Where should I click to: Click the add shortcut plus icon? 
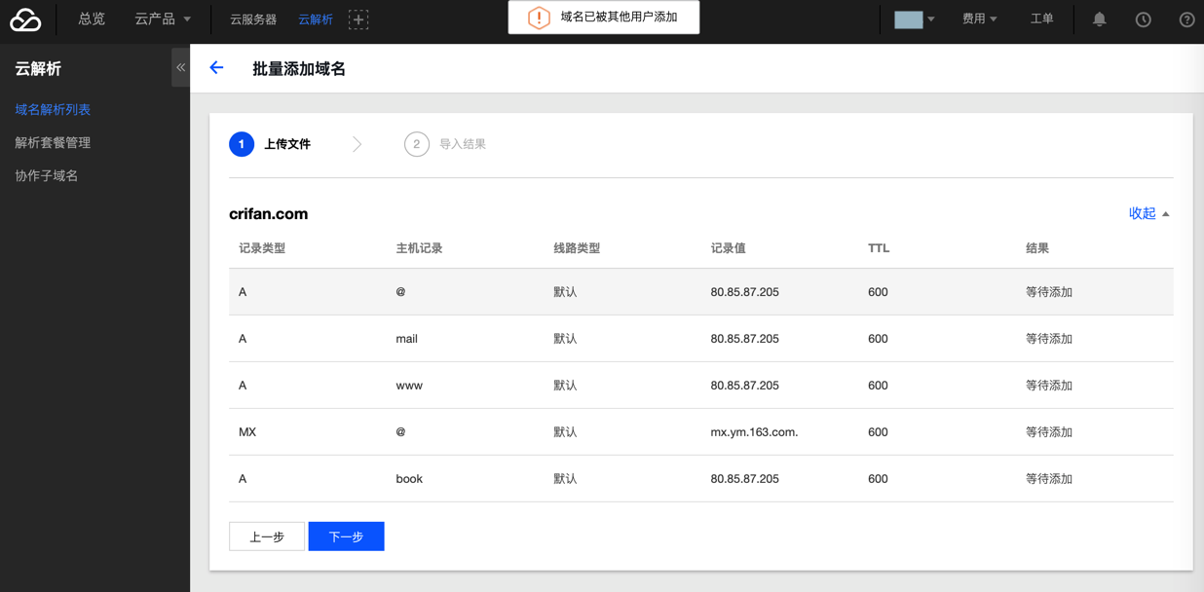pyautogui.click(x=358, y=19)
